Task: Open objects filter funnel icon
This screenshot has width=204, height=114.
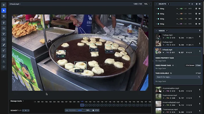Action: (189, 4)
